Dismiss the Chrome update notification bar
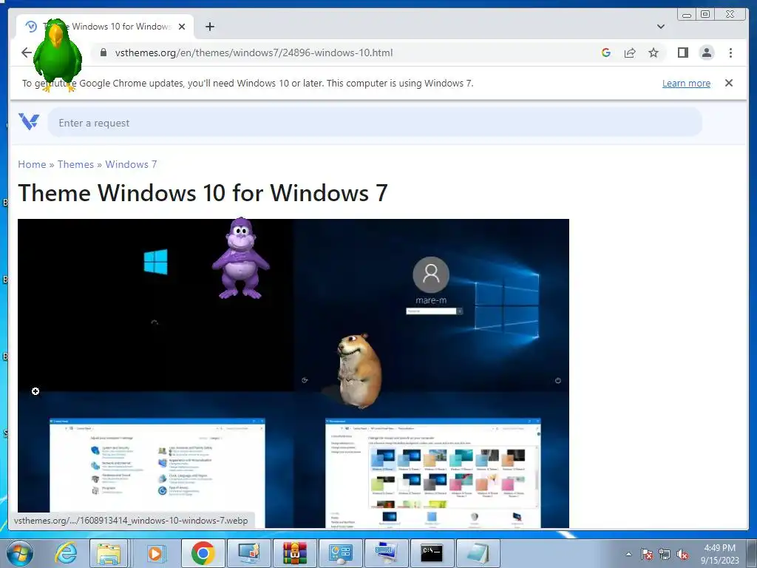Viewport: 757px width, 568px height. point(728,83)
